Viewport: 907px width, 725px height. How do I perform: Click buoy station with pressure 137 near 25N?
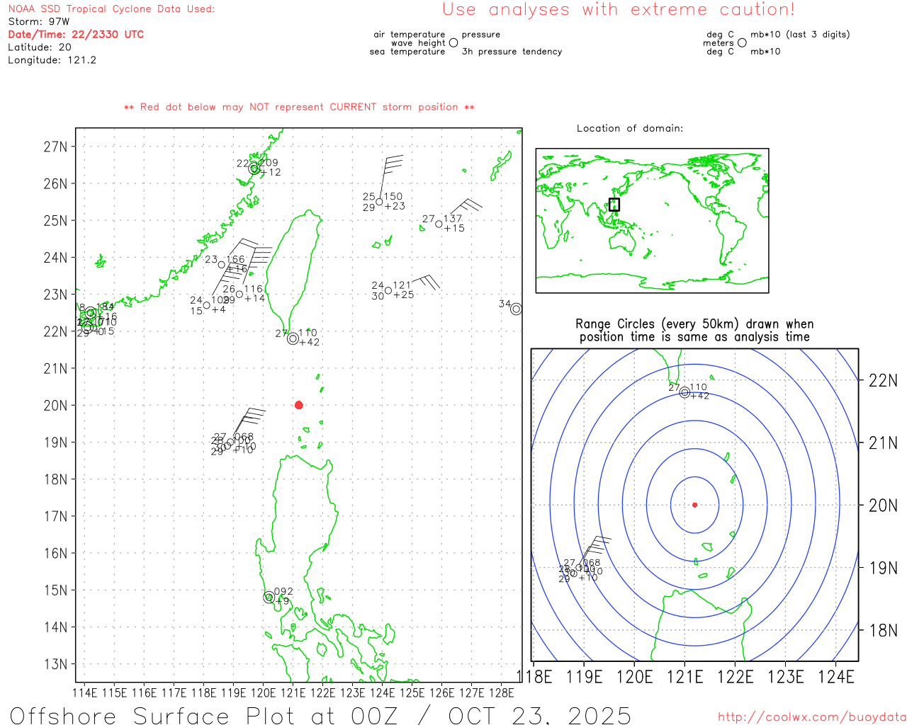(x=439, y=224)
